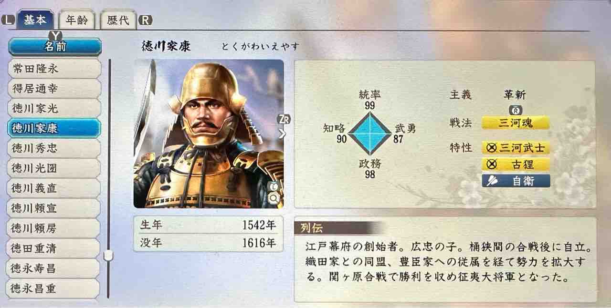Screen dimensions: 611x308
Task: Switch to the 歴代 tab
Action: (118, 21)
